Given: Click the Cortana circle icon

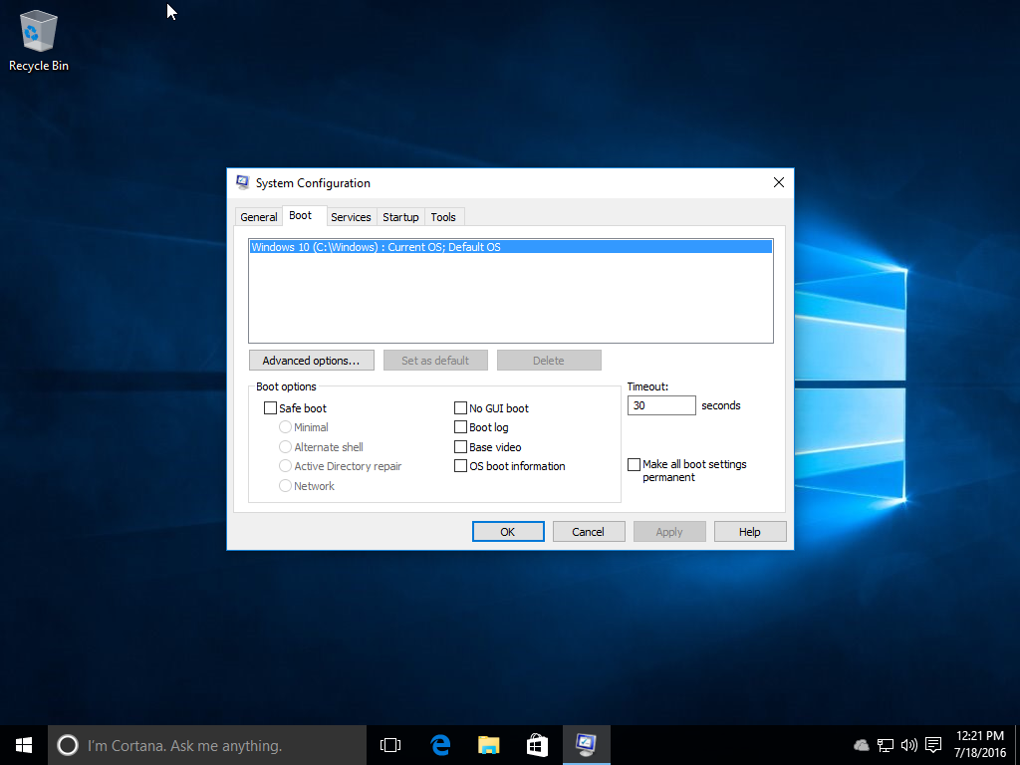Looking at the screenshot, I should pos(68,745).
